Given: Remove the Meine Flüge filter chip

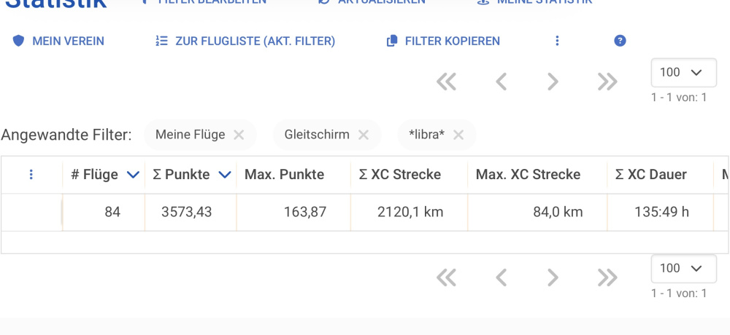Looking at the screenshot, I should pyautogui.click(x=239, y=135).
